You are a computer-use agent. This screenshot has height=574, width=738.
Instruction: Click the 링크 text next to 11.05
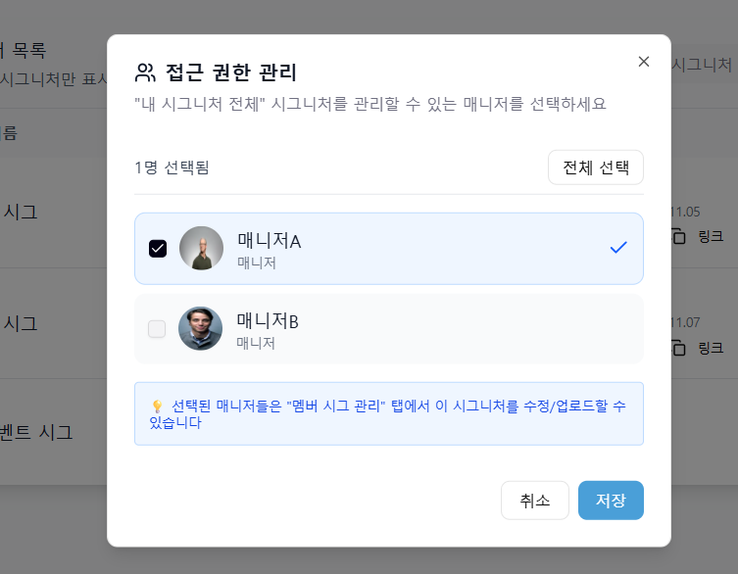point(711,236)
